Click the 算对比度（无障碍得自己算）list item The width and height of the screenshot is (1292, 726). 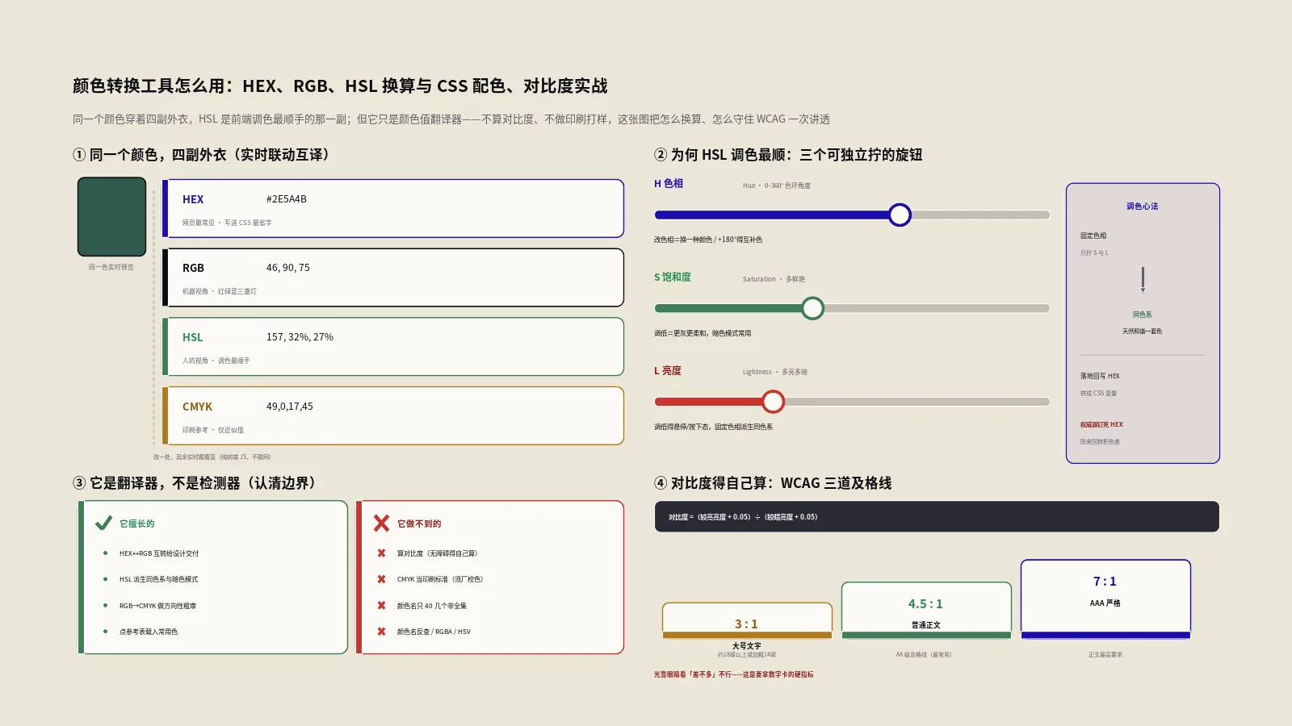coord(438,553)
